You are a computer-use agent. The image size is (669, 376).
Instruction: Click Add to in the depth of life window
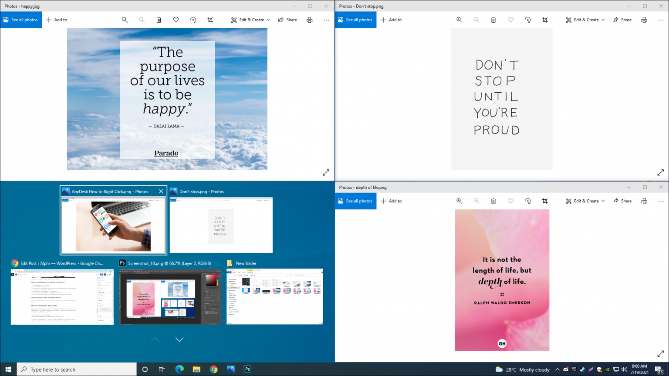391,201
